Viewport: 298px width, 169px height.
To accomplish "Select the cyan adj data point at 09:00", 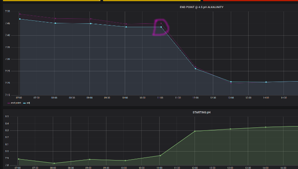I will click(x=91, y=23).
